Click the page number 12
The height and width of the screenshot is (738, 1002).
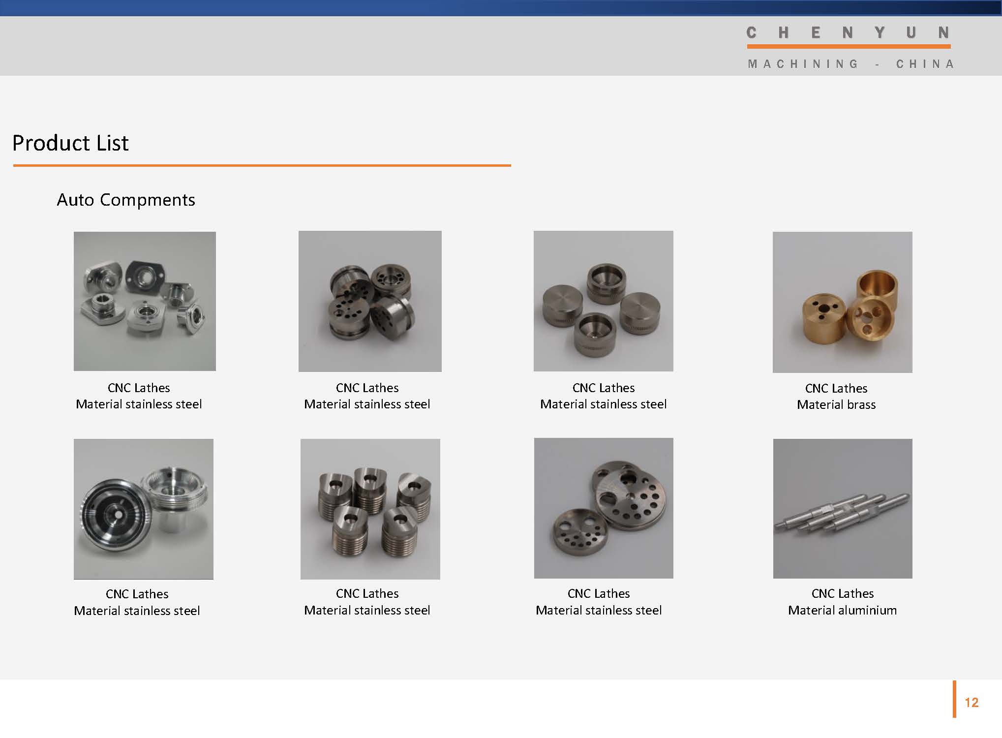tap(972, 703)
